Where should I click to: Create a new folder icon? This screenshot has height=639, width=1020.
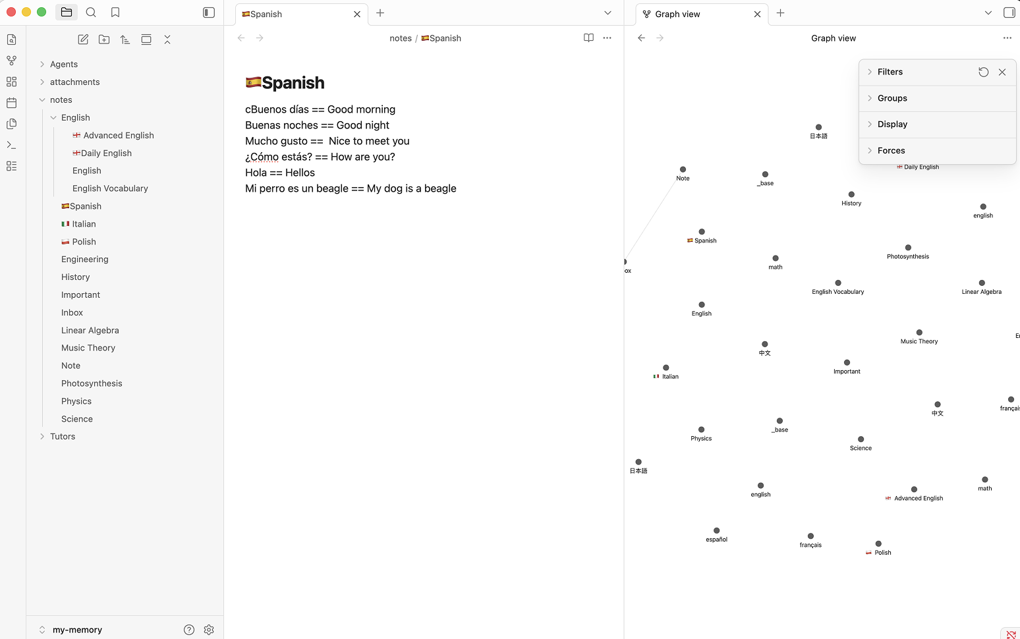coord(104,40)
